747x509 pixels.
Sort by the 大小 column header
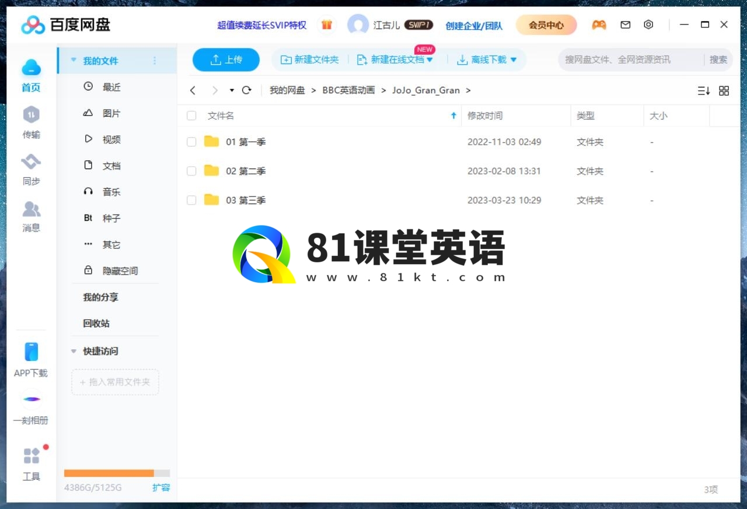(x=658, y=115)
